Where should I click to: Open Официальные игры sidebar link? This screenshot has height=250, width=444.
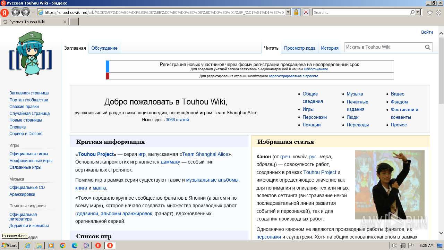tap(29, 154)
